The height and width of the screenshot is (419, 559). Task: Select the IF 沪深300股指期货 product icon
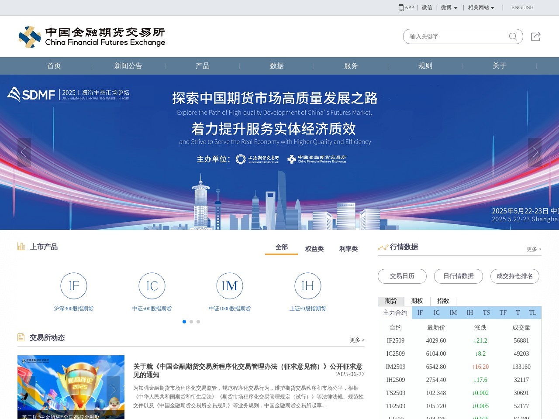coord(74,286)
